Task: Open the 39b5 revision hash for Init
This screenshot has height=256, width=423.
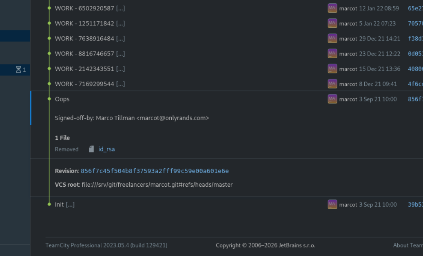Action: (415, 205)
